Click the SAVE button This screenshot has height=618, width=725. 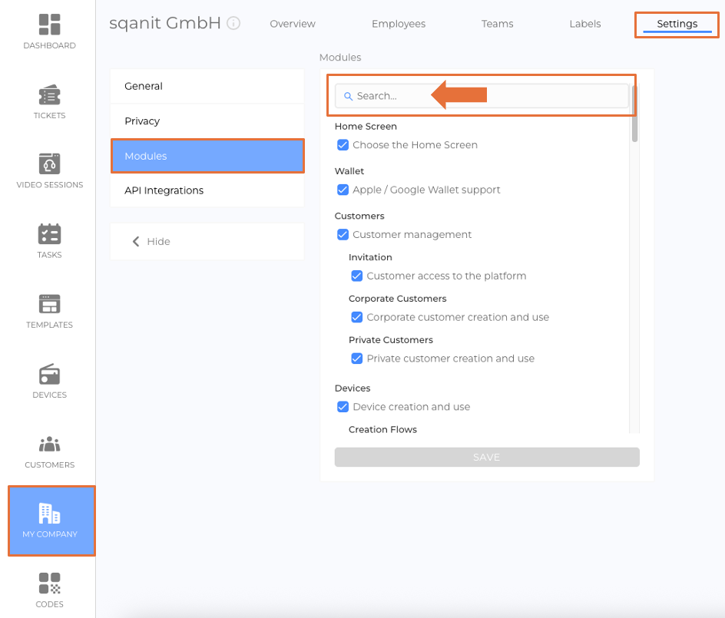486,457
